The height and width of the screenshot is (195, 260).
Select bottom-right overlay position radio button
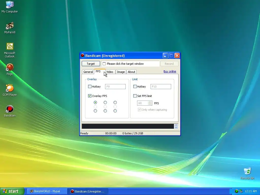(x=115, y=111)
